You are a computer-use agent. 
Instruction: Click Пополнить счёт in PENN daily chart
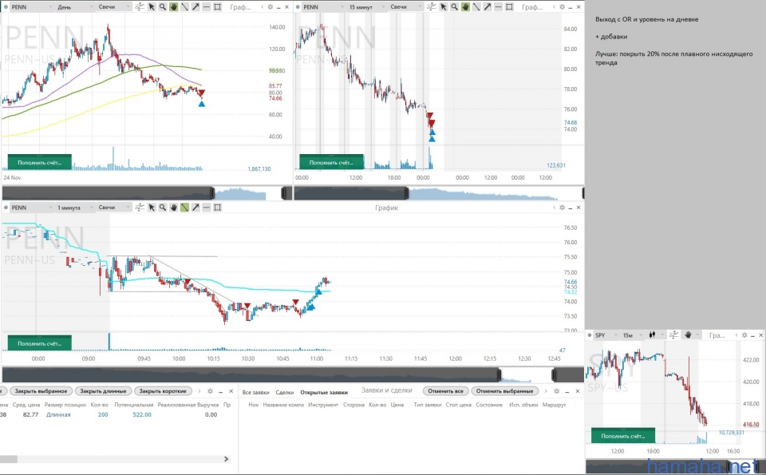pyautogui.click(x=40, y=162)
